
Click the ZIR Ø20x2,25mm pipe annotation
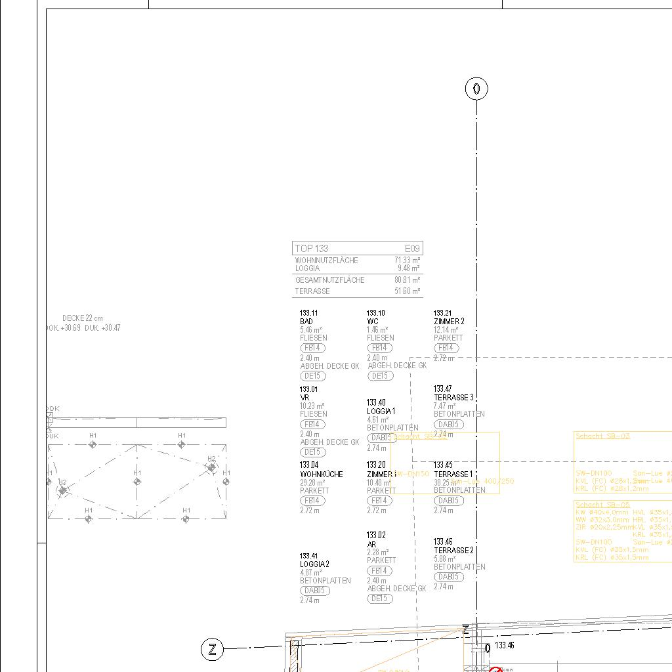(x=604, y=527)
